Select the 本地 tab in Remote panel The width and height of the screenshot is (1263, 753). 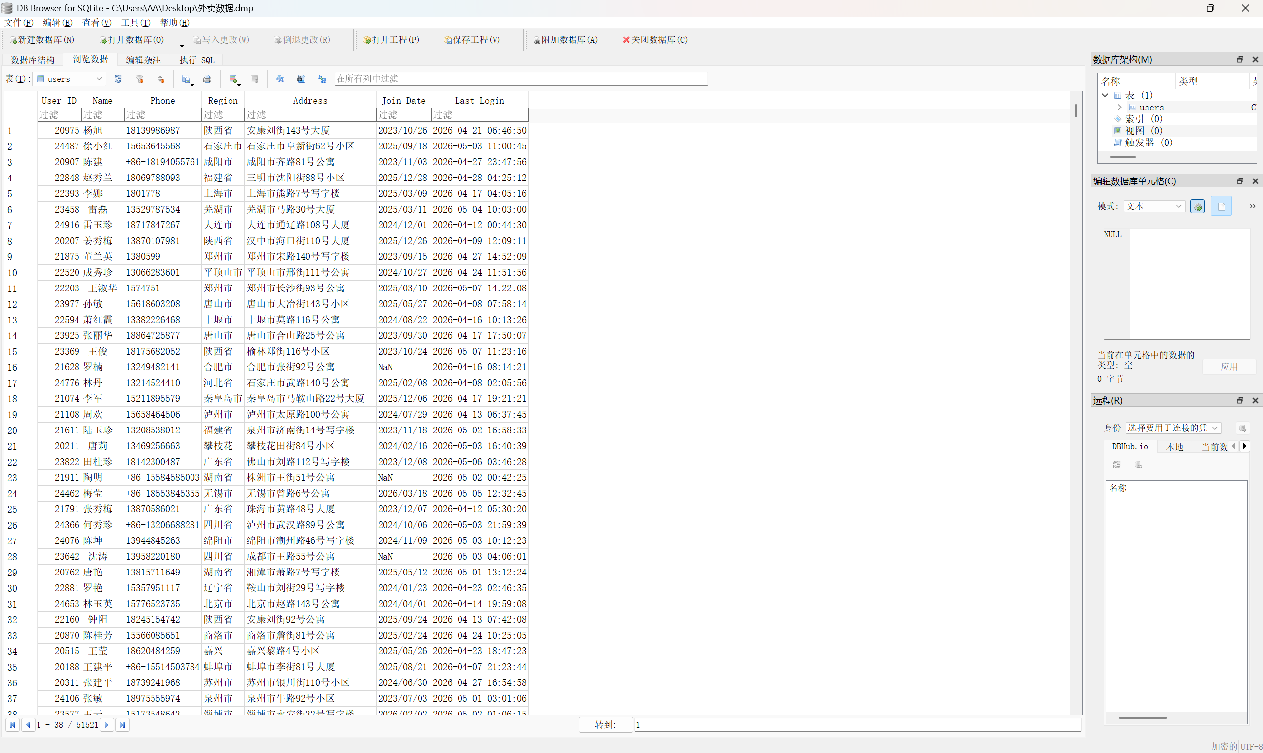click(x=1174, y=447)
